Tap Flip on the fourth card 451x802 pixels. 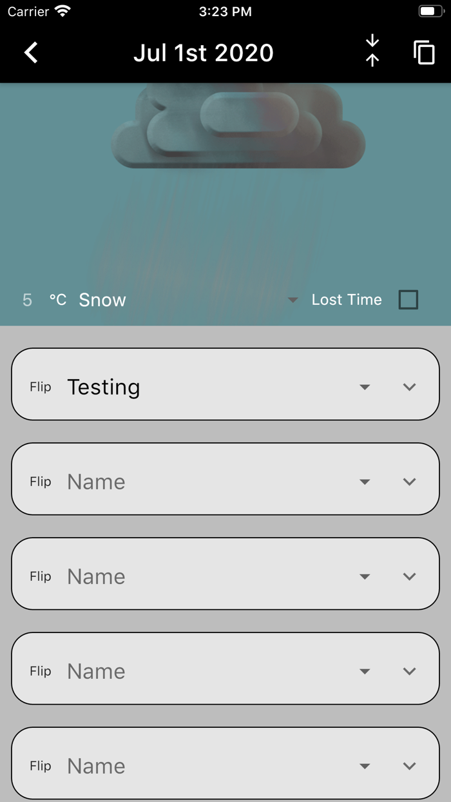[x=40, y=672]
